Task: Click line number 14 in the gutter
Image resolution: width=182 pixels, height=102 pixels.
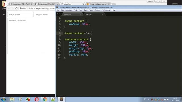Action: [59, 58]
